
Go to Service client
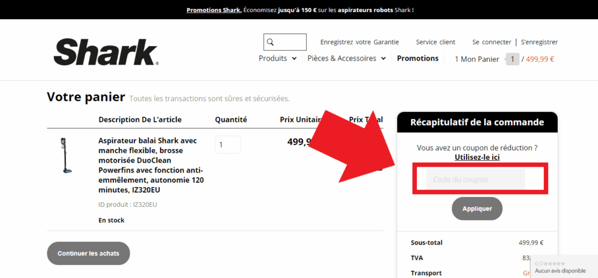pyautogui.click(x=436, y=42)
